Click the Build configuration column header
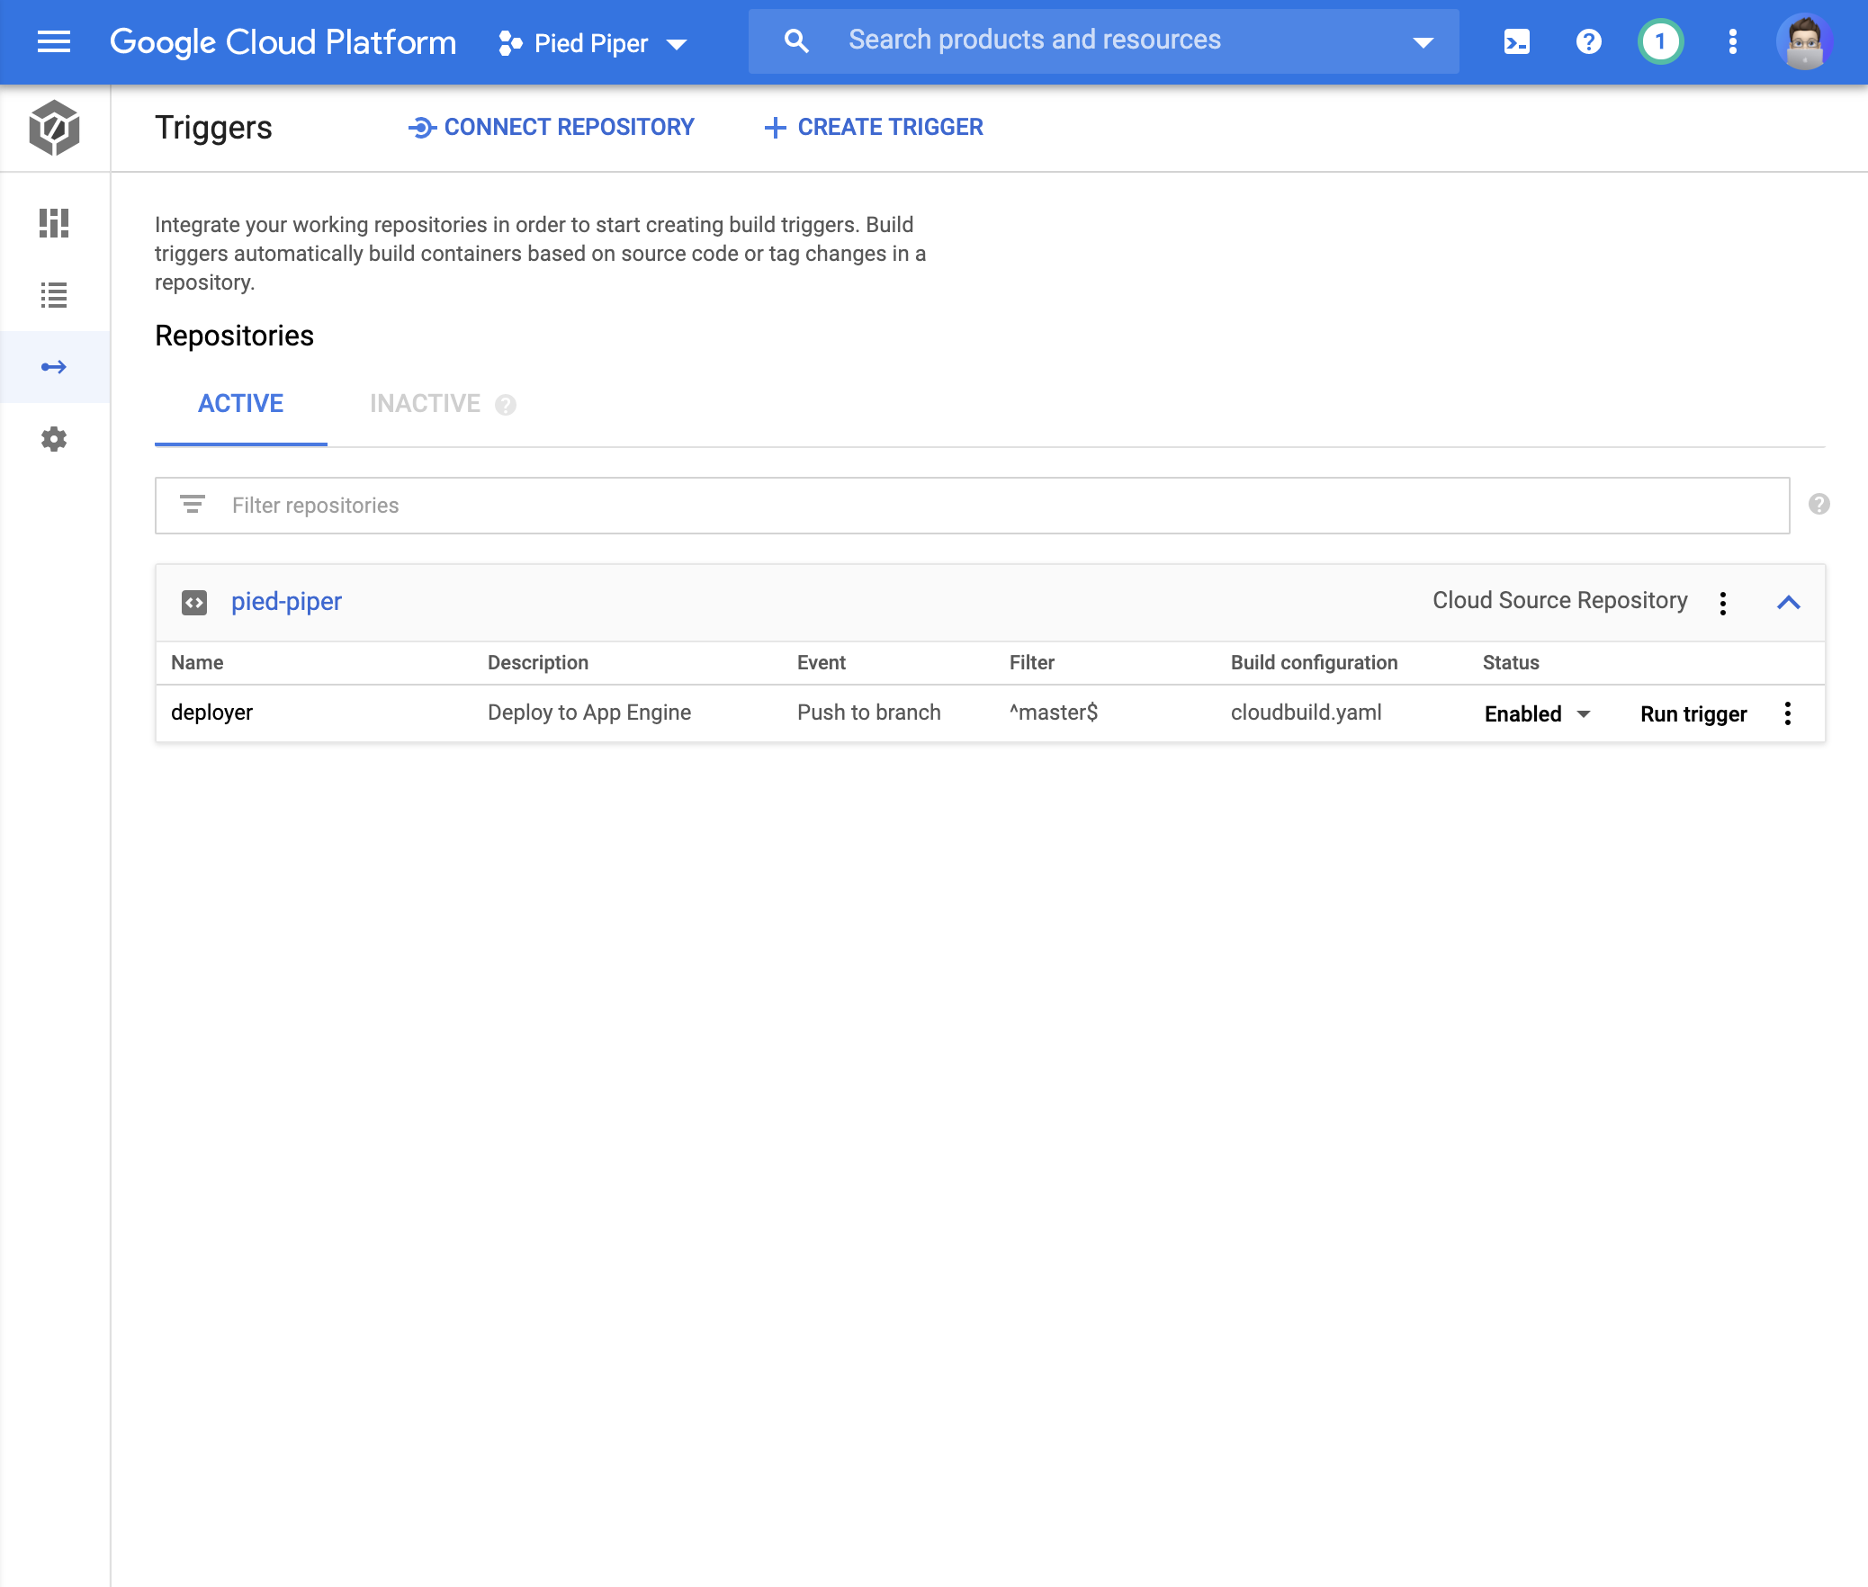The image size is (1868, 1587). click(1315, 663)
